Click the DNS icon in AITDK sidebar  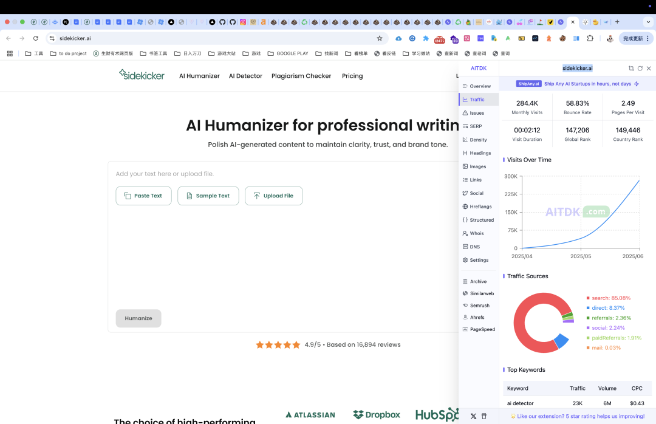coord(465,247)
